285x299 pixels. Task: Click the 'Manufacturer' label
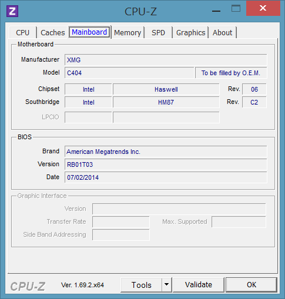pyautogui.click(x=40, y=59)
